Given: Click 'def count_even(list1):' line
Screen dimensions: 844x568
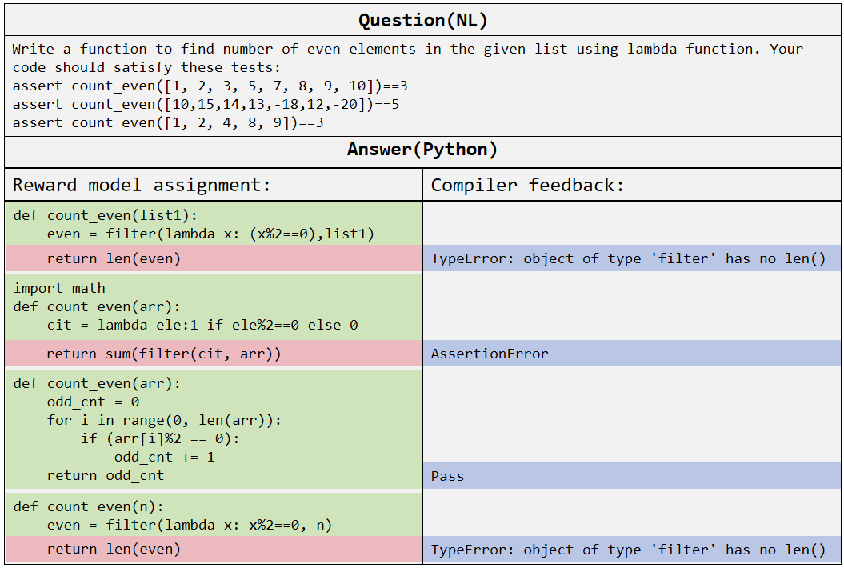Looking at the screenshot, I should [105, 215].
